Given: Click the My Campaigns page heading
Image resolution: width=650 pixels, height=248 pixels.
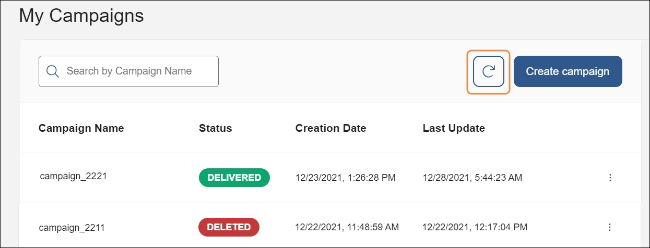Looking at the screenshot, I should pos(81,16).
